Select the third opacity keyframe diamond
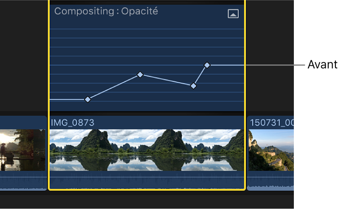341x210 pixels. [194, 86]
